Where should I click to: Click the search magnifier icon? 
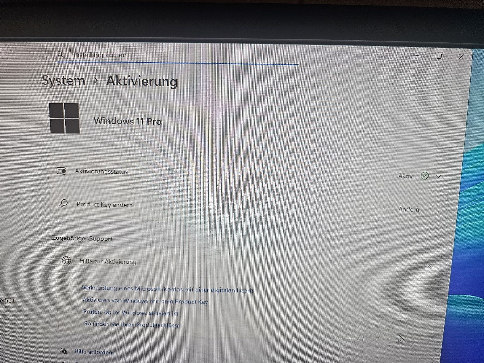(x=60, y=54)
